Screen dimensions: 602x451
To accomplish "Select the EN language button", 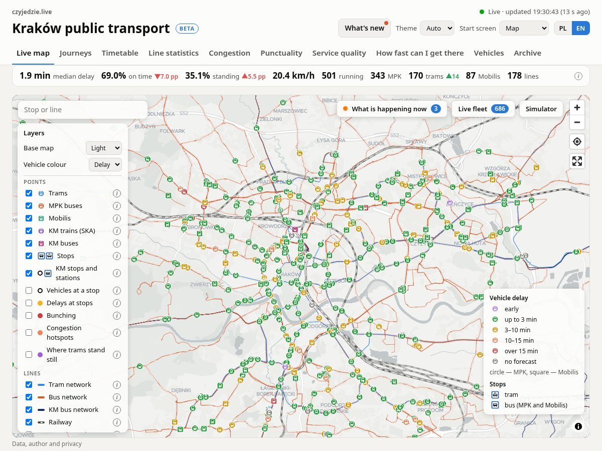I will click(580, 28).
